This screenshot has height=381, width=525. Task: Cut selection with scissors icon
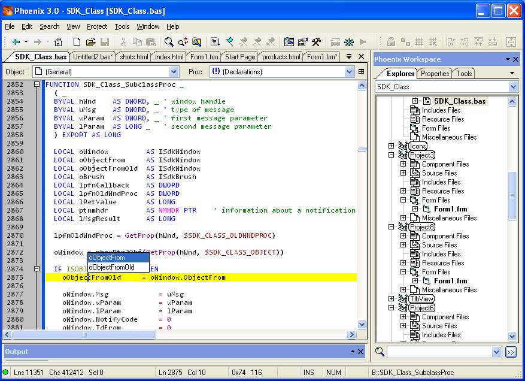point(123,42)
